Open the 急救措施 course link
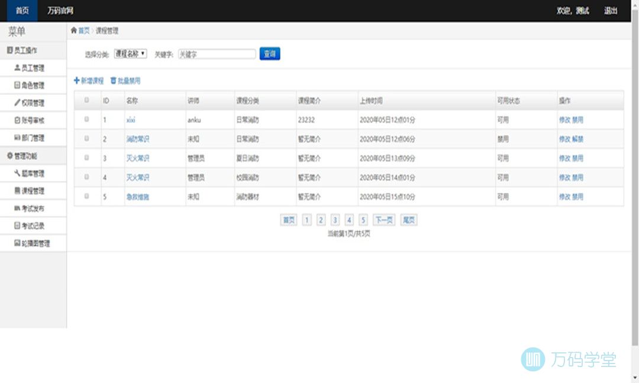 click(138, 197)
